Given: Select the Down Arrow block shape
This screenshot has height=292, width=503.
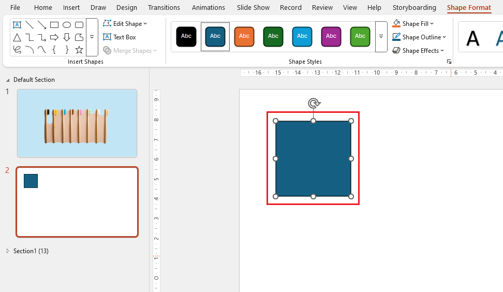Looking at the screenshot, I should (x=67, y=38).
